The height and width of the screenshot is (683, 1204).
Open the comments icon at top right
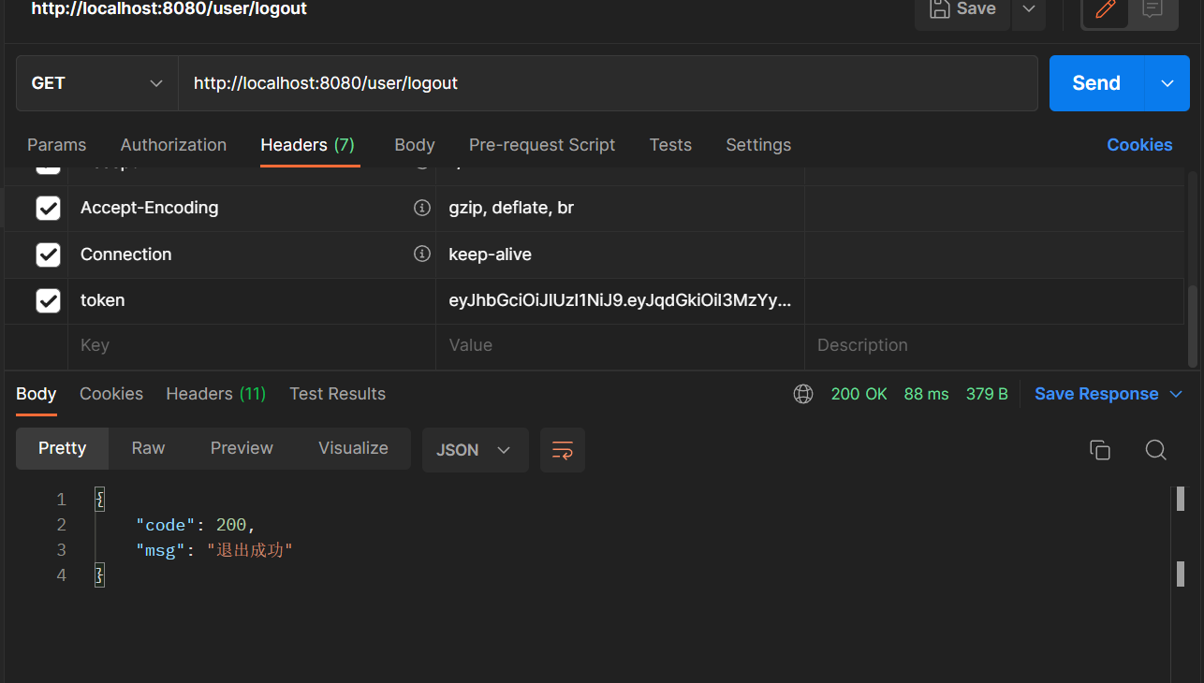(1153, 9)
